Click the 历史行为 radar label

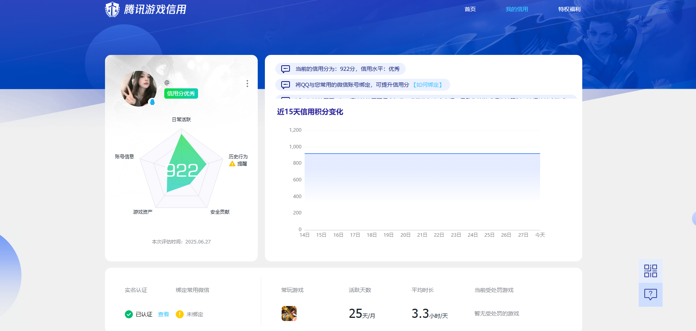click(x=238, y=156)
